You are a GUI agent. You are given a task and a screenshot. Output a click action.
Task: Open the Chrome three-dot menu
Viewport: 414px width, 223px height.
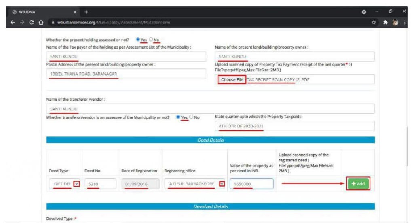[x=404, y=22]
